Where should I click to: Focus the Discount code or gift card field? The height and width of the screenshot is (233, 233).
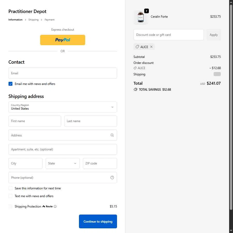point(169,35)
